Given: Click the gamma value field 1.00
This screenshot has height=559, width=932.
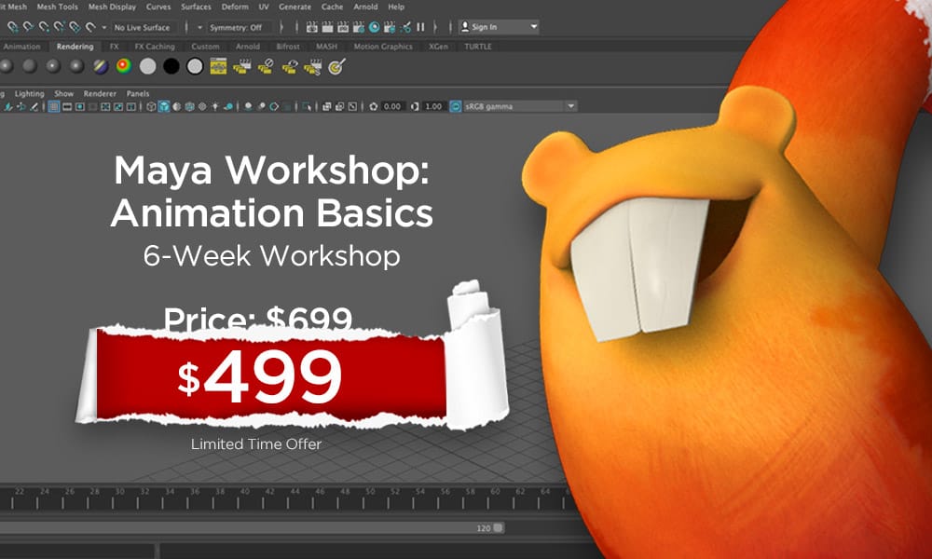Looking at the screenshot, I should tap(433, 106).
